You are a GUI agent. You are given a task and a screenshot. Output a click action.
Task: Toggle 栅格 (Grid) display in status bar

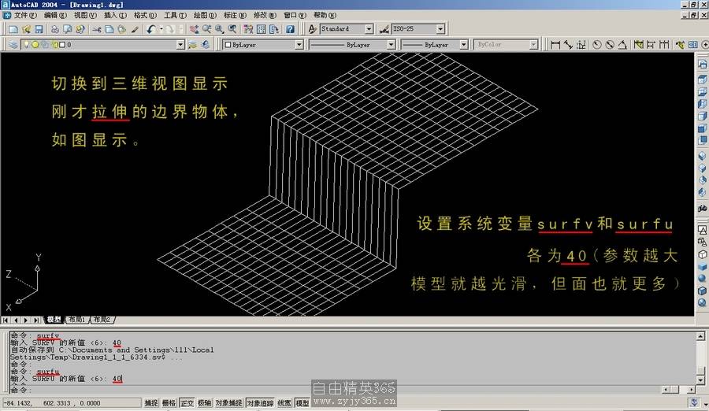pos(169,403)
